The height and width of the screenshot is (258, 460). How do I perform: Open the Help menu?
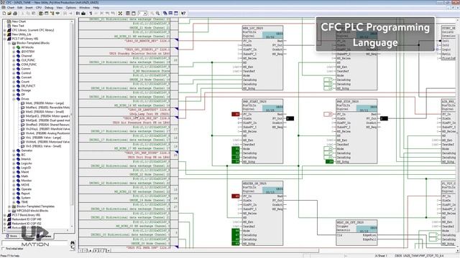(96, 8)
